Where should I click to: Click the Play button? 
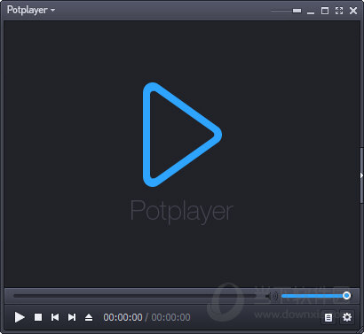coord(20,317)
